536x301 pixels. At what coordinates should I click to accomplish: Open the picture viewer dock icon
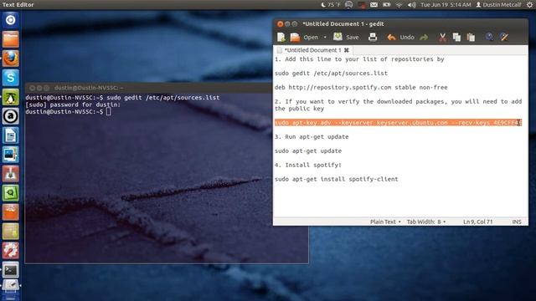pos(11,155)
